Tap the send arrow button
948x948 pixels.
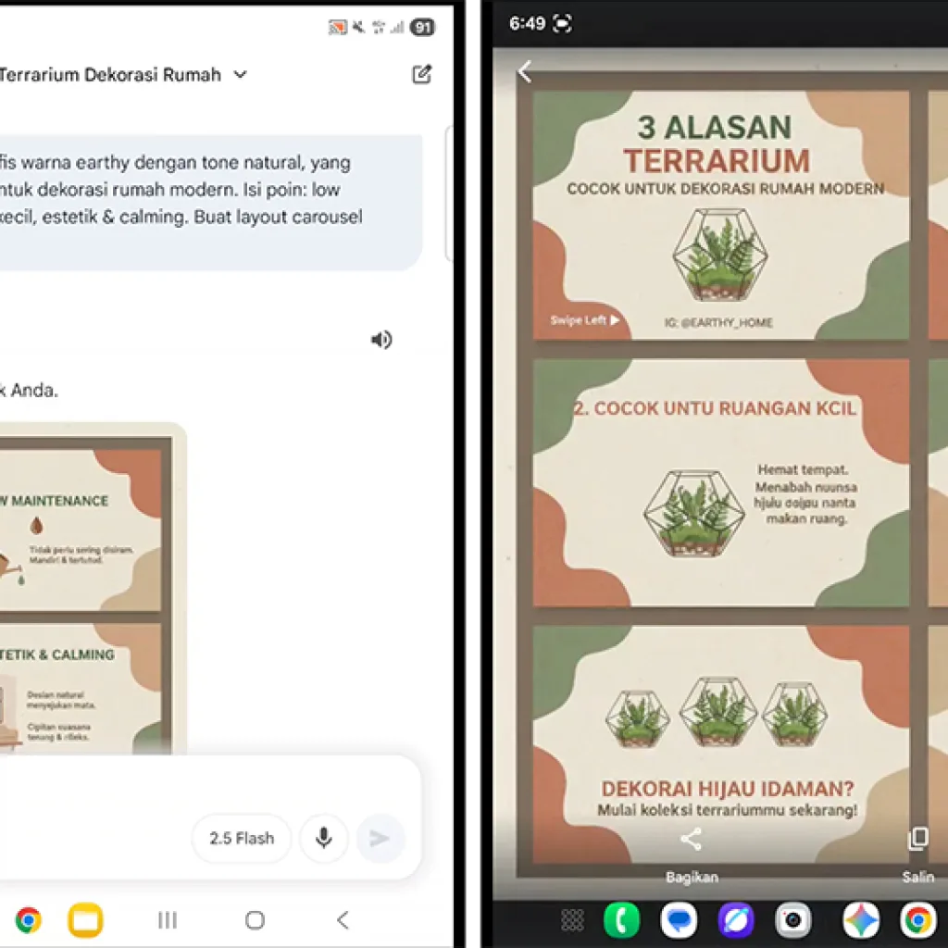point(380,838)
